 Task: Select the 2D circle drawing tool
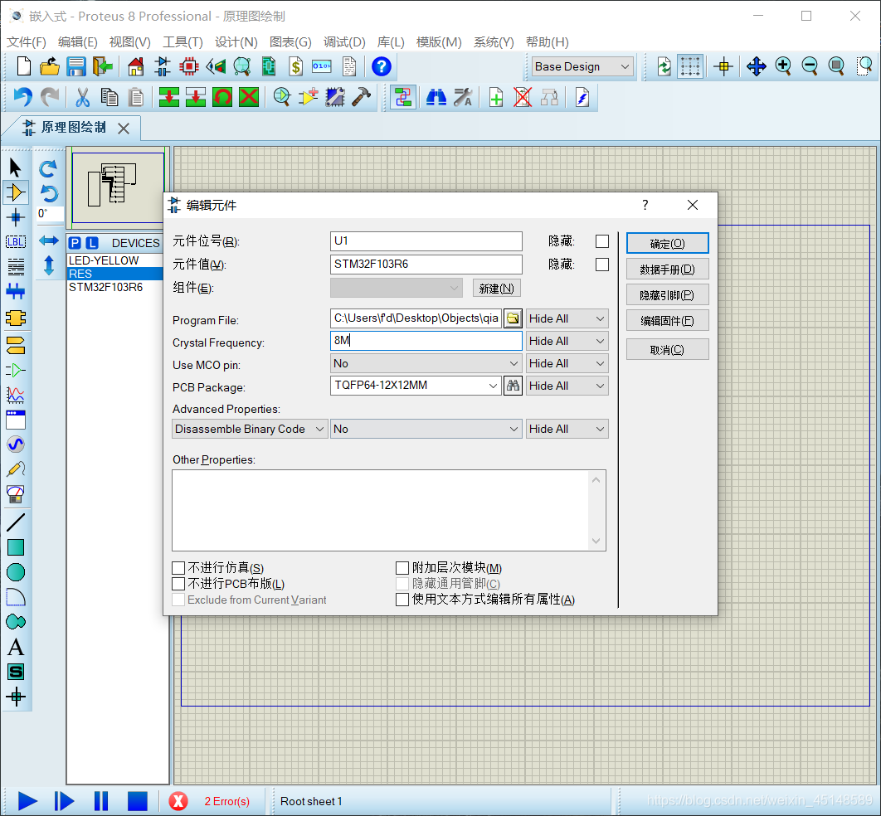click(x=16, y=572)
